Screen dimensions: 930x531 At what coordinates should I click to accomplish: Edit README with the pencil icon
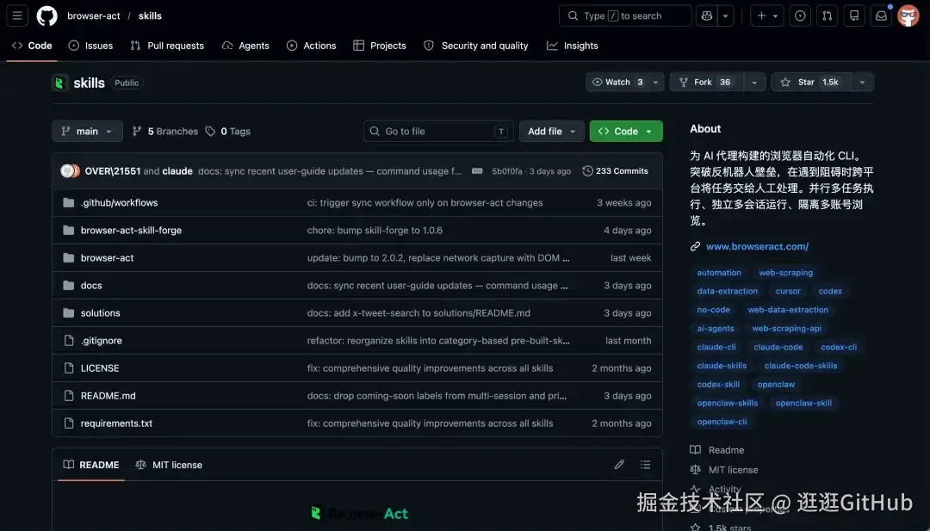coord(619,465)
